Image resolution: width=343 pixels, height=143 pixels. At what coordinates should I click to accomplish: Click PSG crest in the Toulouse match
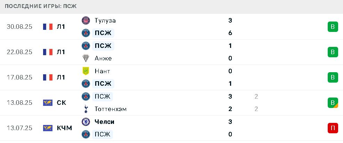86,33
